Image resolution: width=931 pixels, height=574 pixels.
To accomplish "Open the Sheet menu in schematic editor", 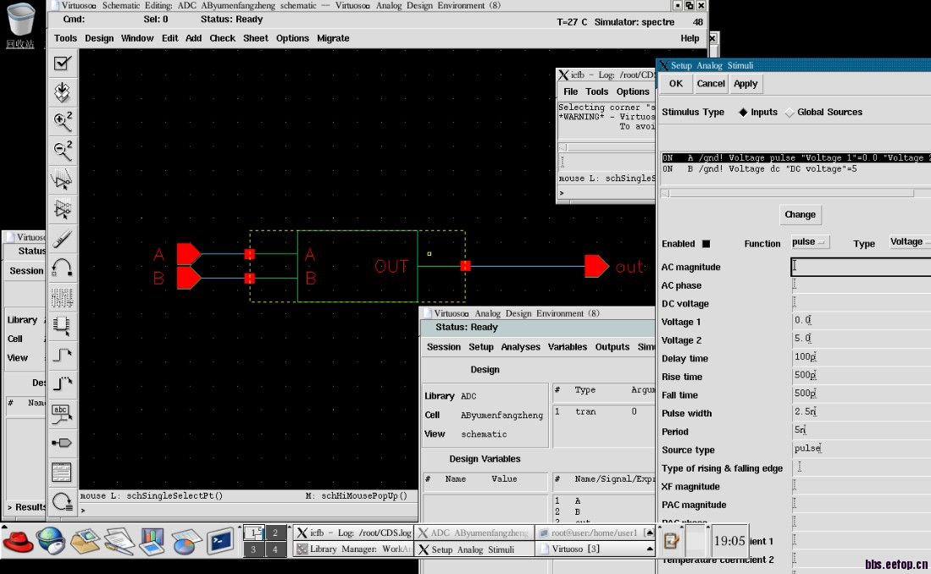I will [x=255, y=38].
